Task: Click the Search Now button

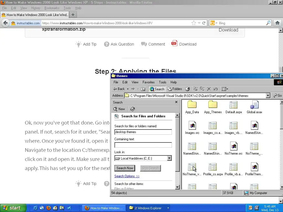Action: click(125, 168)
